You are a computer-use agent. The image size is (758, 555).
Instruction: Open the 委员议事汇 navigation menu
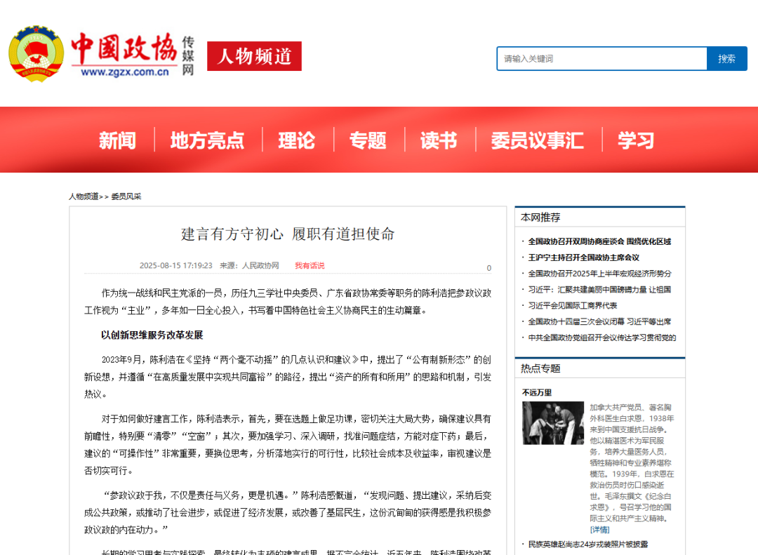tap(537, 140)
